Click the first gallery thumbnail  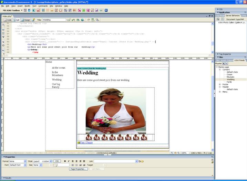pyautogui.click(x=89, y=137)
